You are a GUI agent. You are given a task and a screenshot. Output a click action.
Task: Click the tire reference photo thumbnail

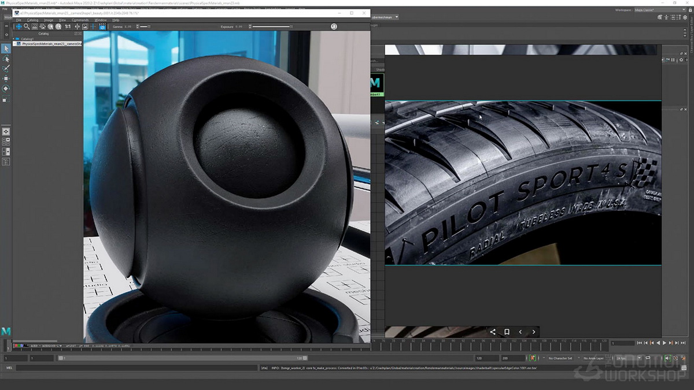523,183
